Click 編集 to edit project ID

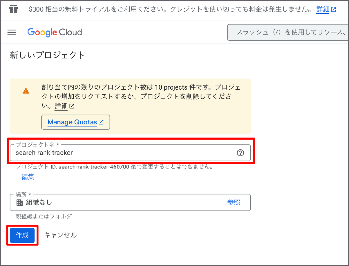click(x=28, y=177)
